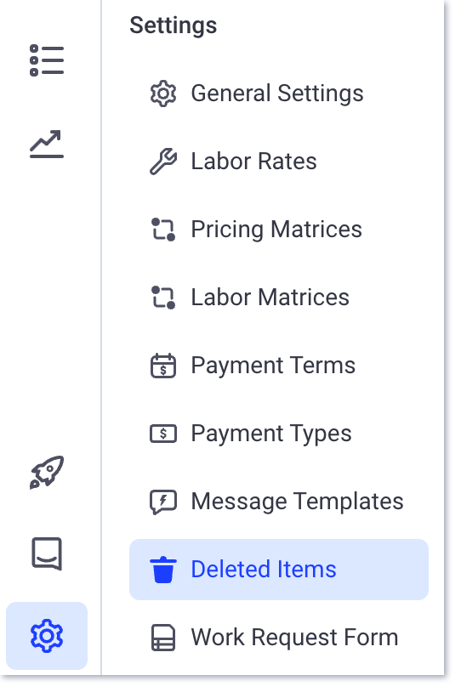Viewport: 461px width, 692px height.
Task: Click the list icon in left sidebar
Action: click(47, 60)
